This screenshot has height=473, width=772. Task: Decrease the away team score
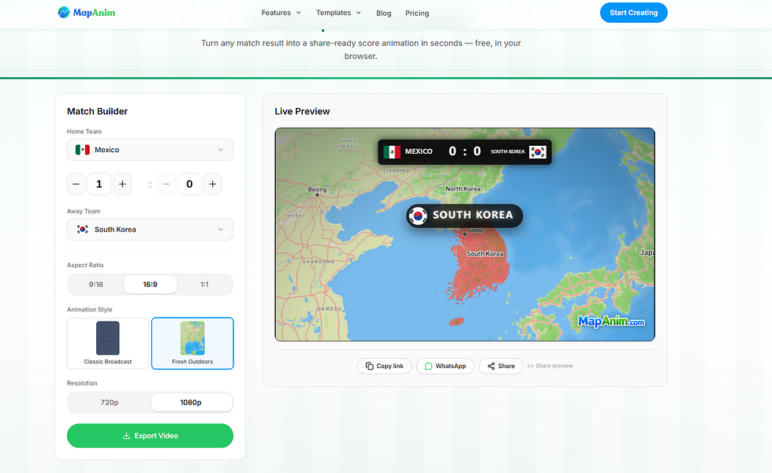(x=166, y=184)
